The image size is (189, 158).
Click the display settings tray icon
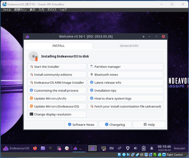[x=103, y=148]
